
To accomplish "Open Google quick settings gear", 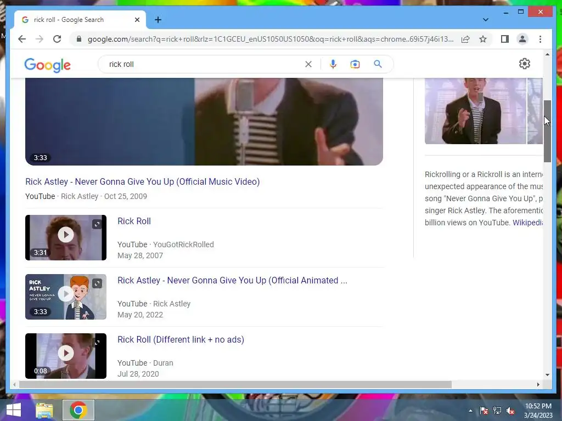I will (524, 64).
